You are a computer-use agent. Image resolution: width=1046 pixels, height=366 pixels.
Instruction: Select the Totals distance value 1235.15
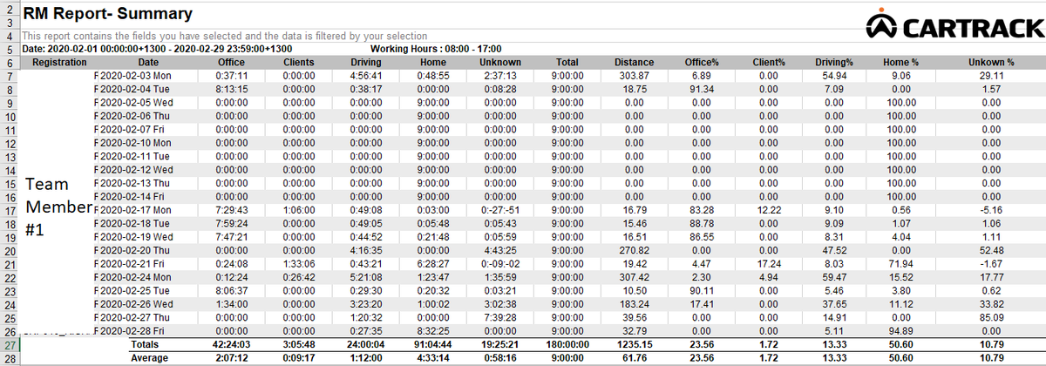coord(635,345)
